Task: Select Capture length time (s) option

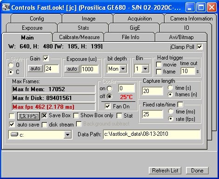Action: coord(171,88)
